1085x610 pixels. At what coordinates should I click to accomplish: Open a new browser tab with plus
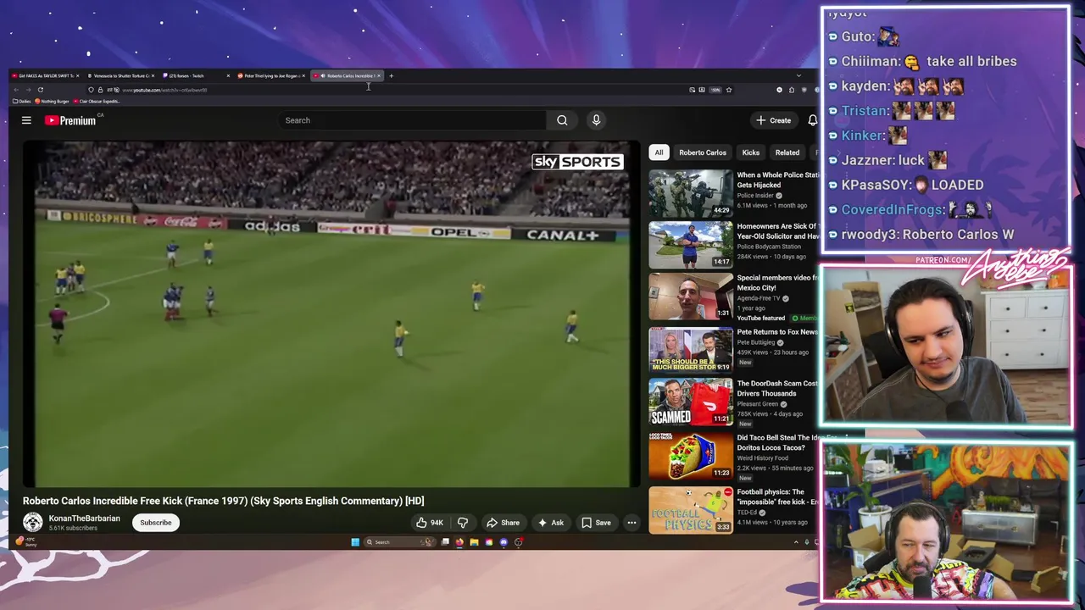coord(391,75)
